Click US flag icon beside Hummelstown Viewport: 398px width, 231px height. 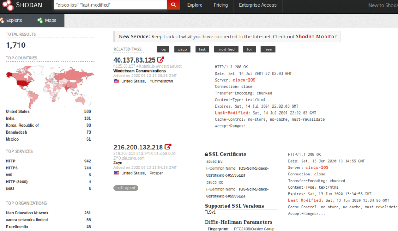116,81
